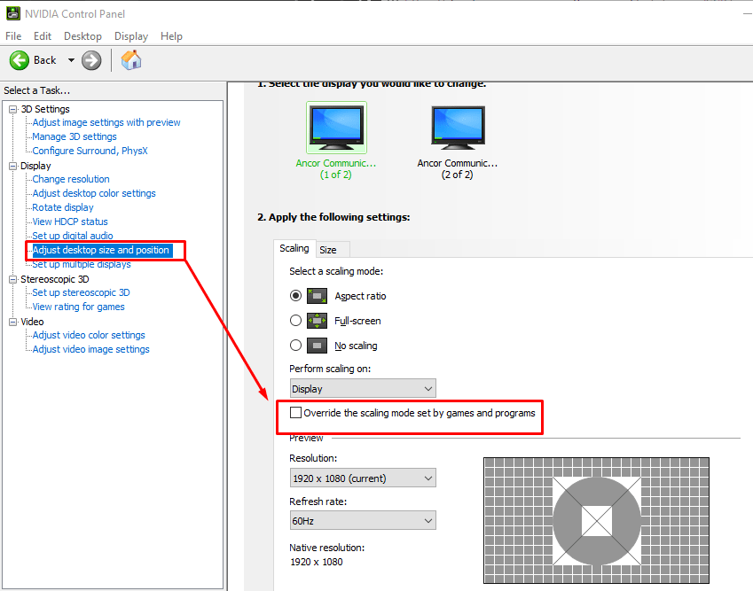Select Manage 3D settings in the task tree

74,136
